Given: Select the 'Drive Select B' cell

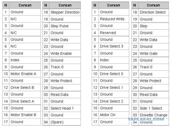Looking at the screenshot, I should click(22, 88).
